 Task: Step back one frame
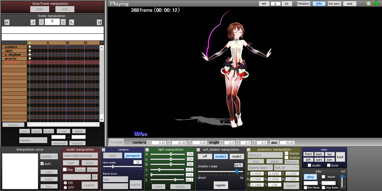[x=41, y=22]
